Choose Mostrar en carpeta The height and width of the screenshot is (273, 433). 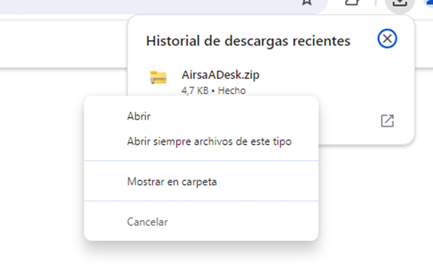pos(201,181)
